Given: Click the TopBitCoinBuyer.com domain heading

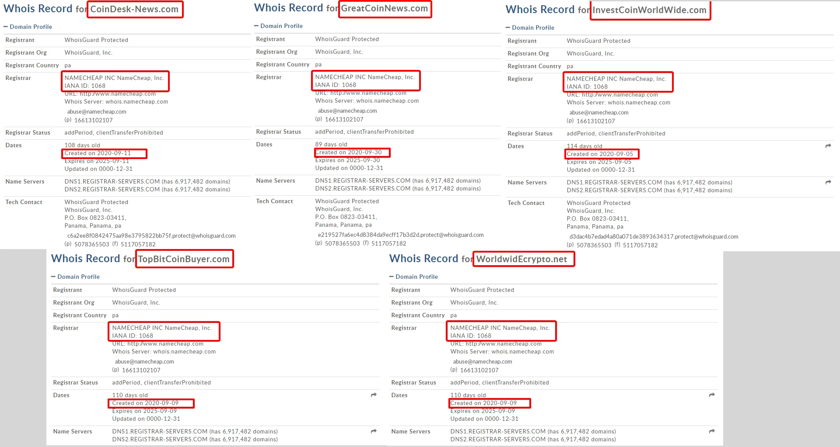Looking at the screenshot, I should [184, 259].
